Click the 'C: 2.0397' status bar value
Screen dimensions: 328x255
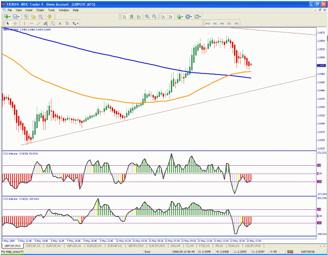[259, 252]
